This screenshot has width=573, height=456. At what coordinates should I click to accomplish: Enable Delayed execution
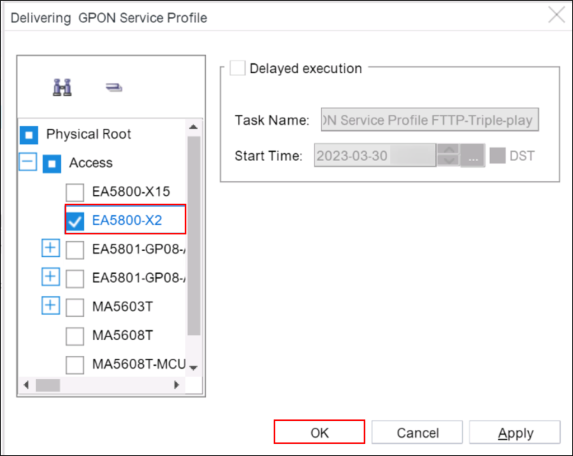pos(237,68)
